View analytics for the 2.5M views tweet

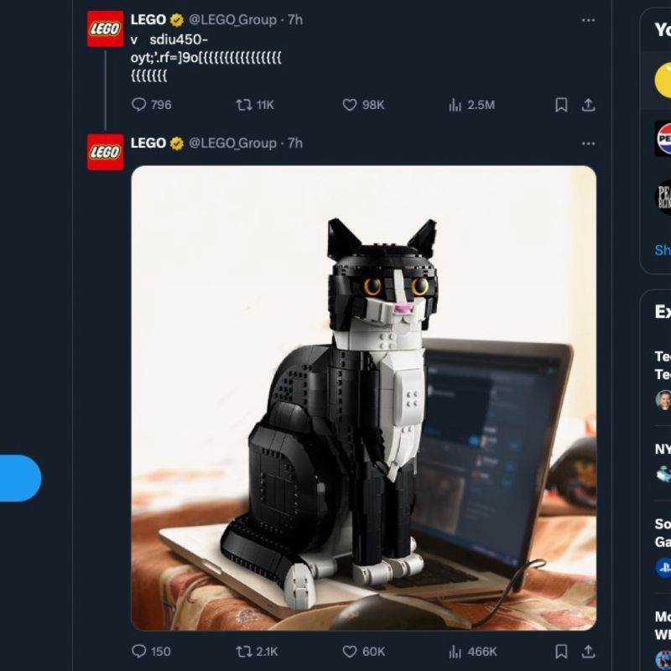455,105
